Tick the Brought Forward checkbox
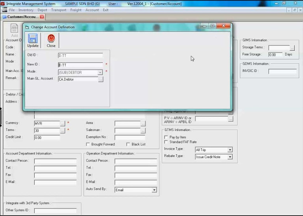Viewport: 303px width, 216px height. tap(88, 144)
